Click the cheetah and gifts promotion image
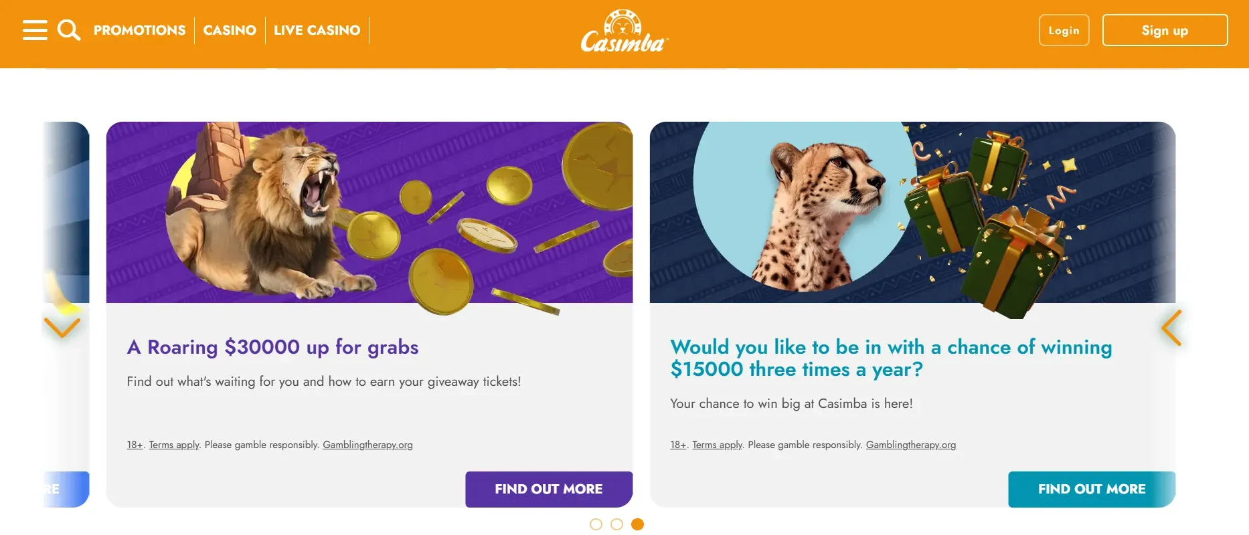The height and width of the screenshot is (535, 1249). pos(912,213)
